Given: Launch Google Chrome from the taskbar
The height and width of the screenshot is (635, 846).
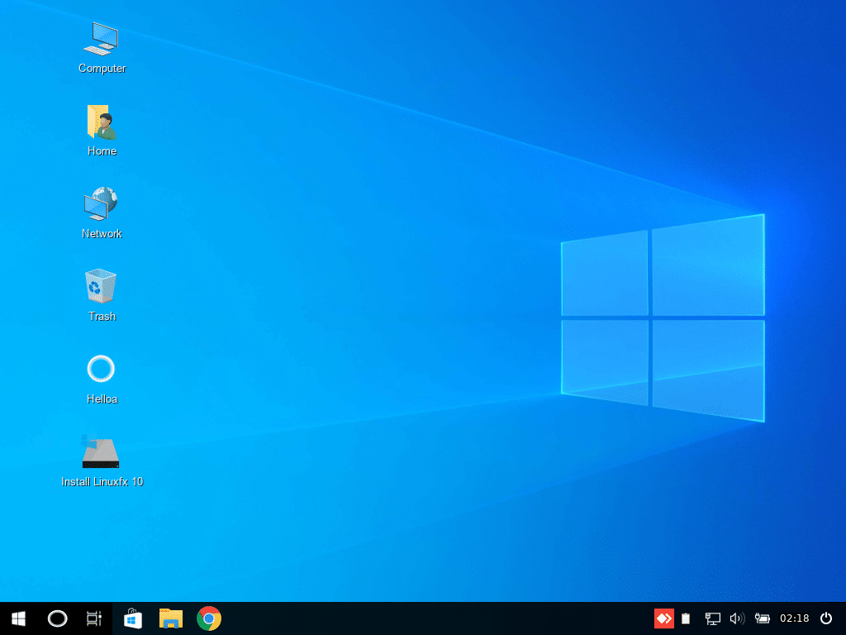Looking at the screenshot, I should (x=209, y=618).
